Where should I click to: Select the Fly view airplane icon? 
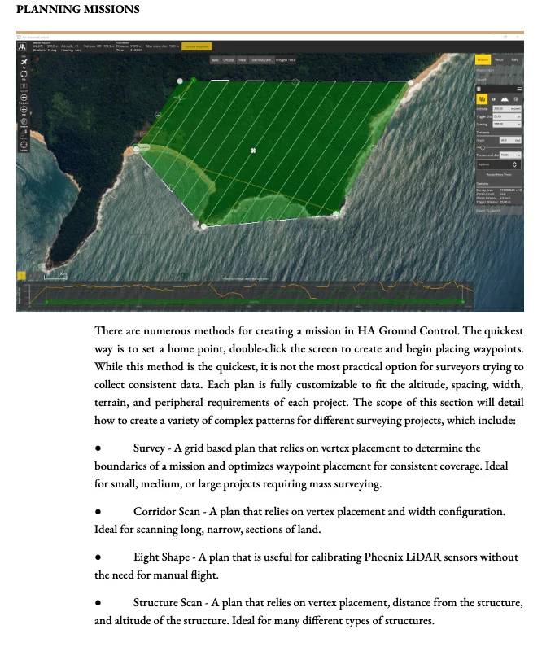tap(24, 63)
